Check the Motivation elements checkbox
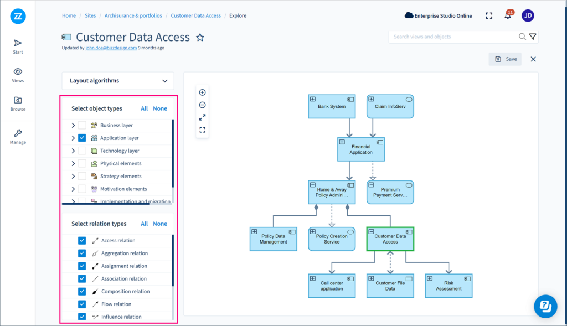 click(82, 189)
